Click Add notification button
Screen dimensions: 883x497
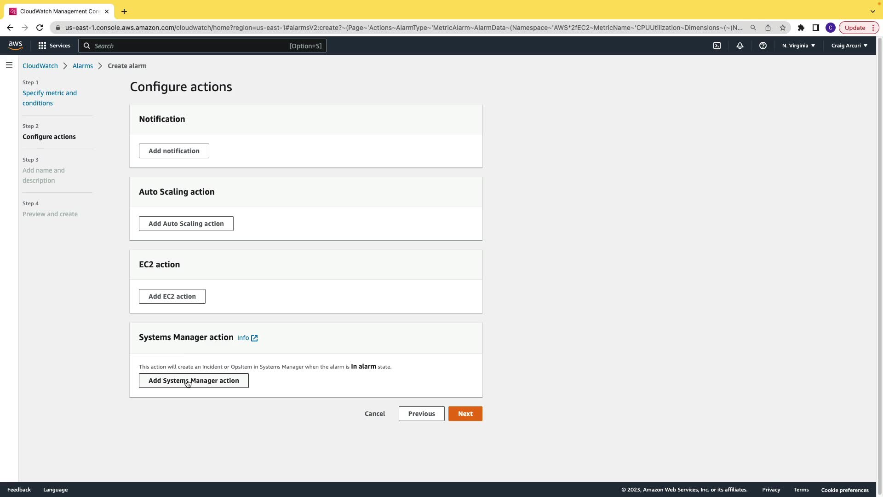coord(174,151)
